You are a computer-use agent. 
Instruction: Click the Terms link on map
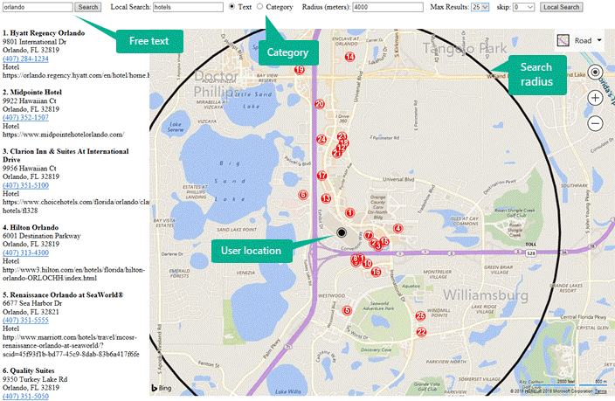tap(600, 391)
